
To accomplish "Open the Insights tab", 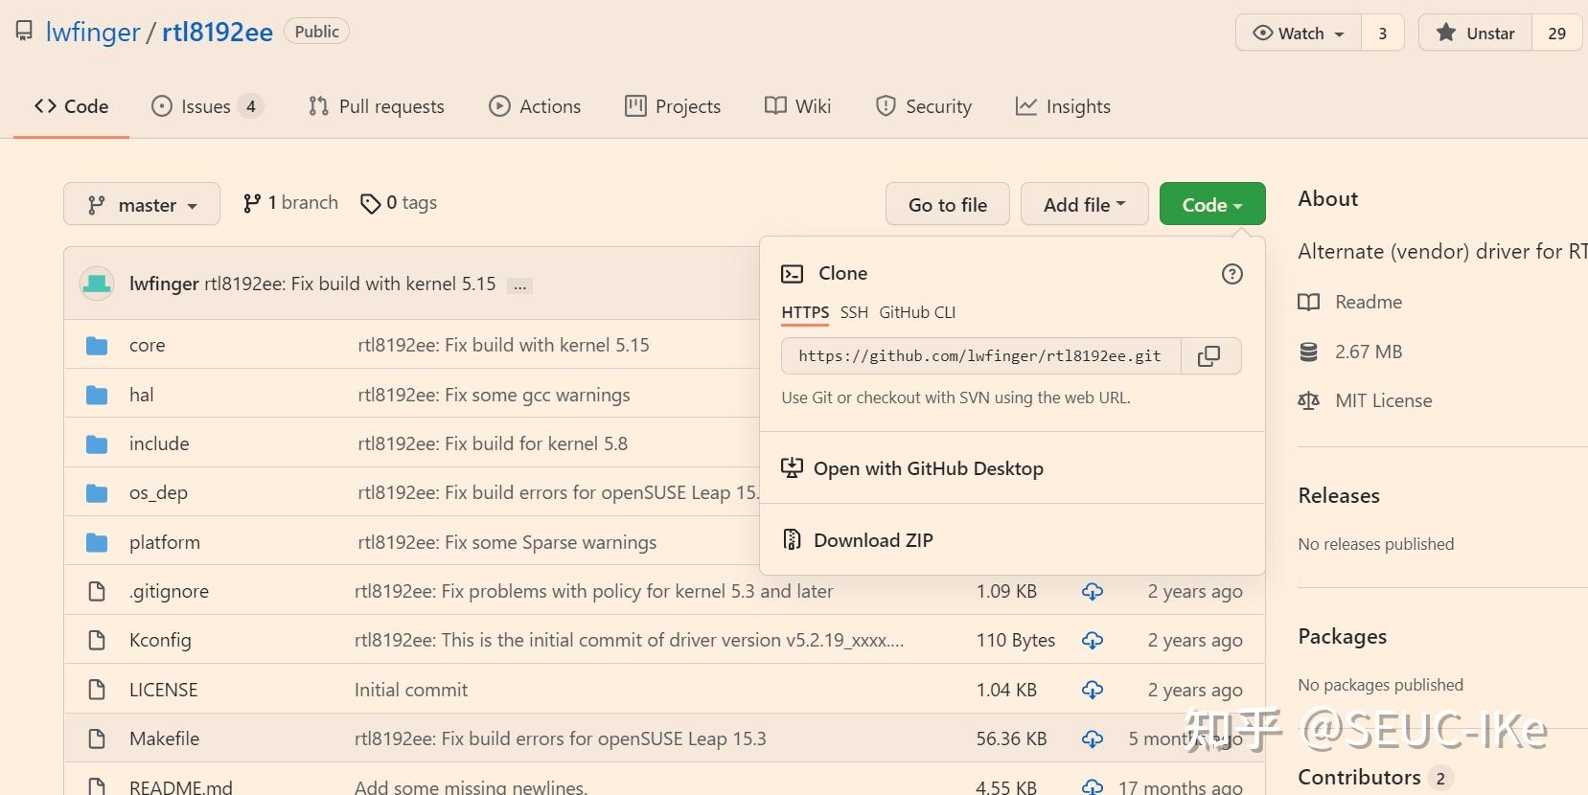I will [x=1063, y=106].
